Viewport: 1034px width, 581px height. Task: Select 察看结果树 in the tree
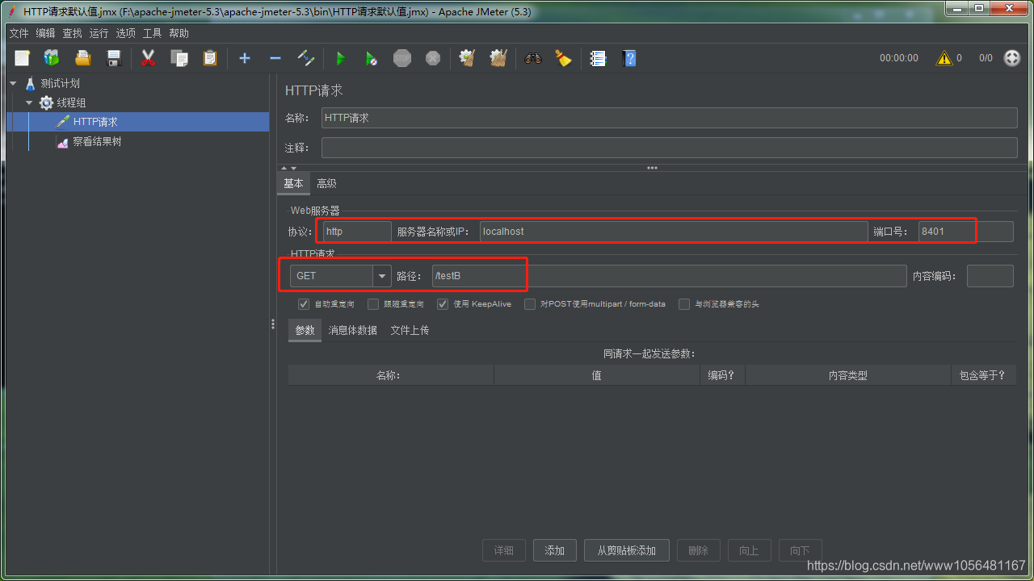point(97,141)
